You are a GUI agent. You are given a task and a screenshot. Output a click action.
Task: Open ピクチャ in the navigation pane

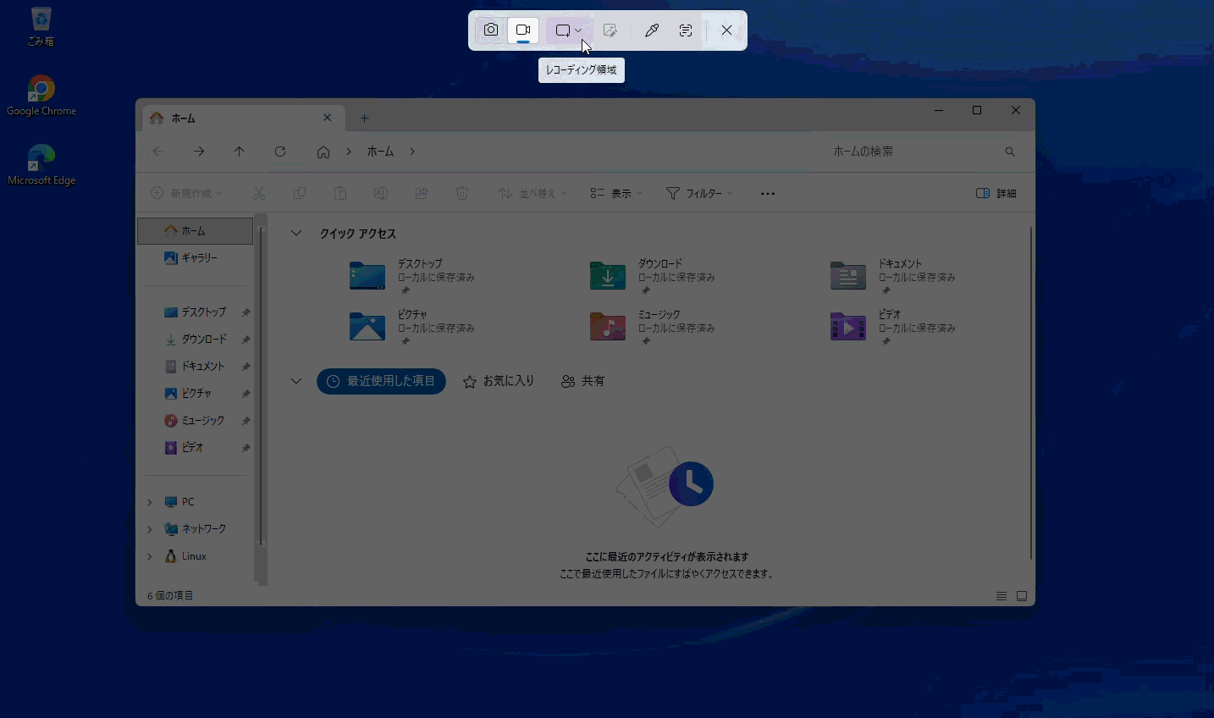click(x=196, y=394)
